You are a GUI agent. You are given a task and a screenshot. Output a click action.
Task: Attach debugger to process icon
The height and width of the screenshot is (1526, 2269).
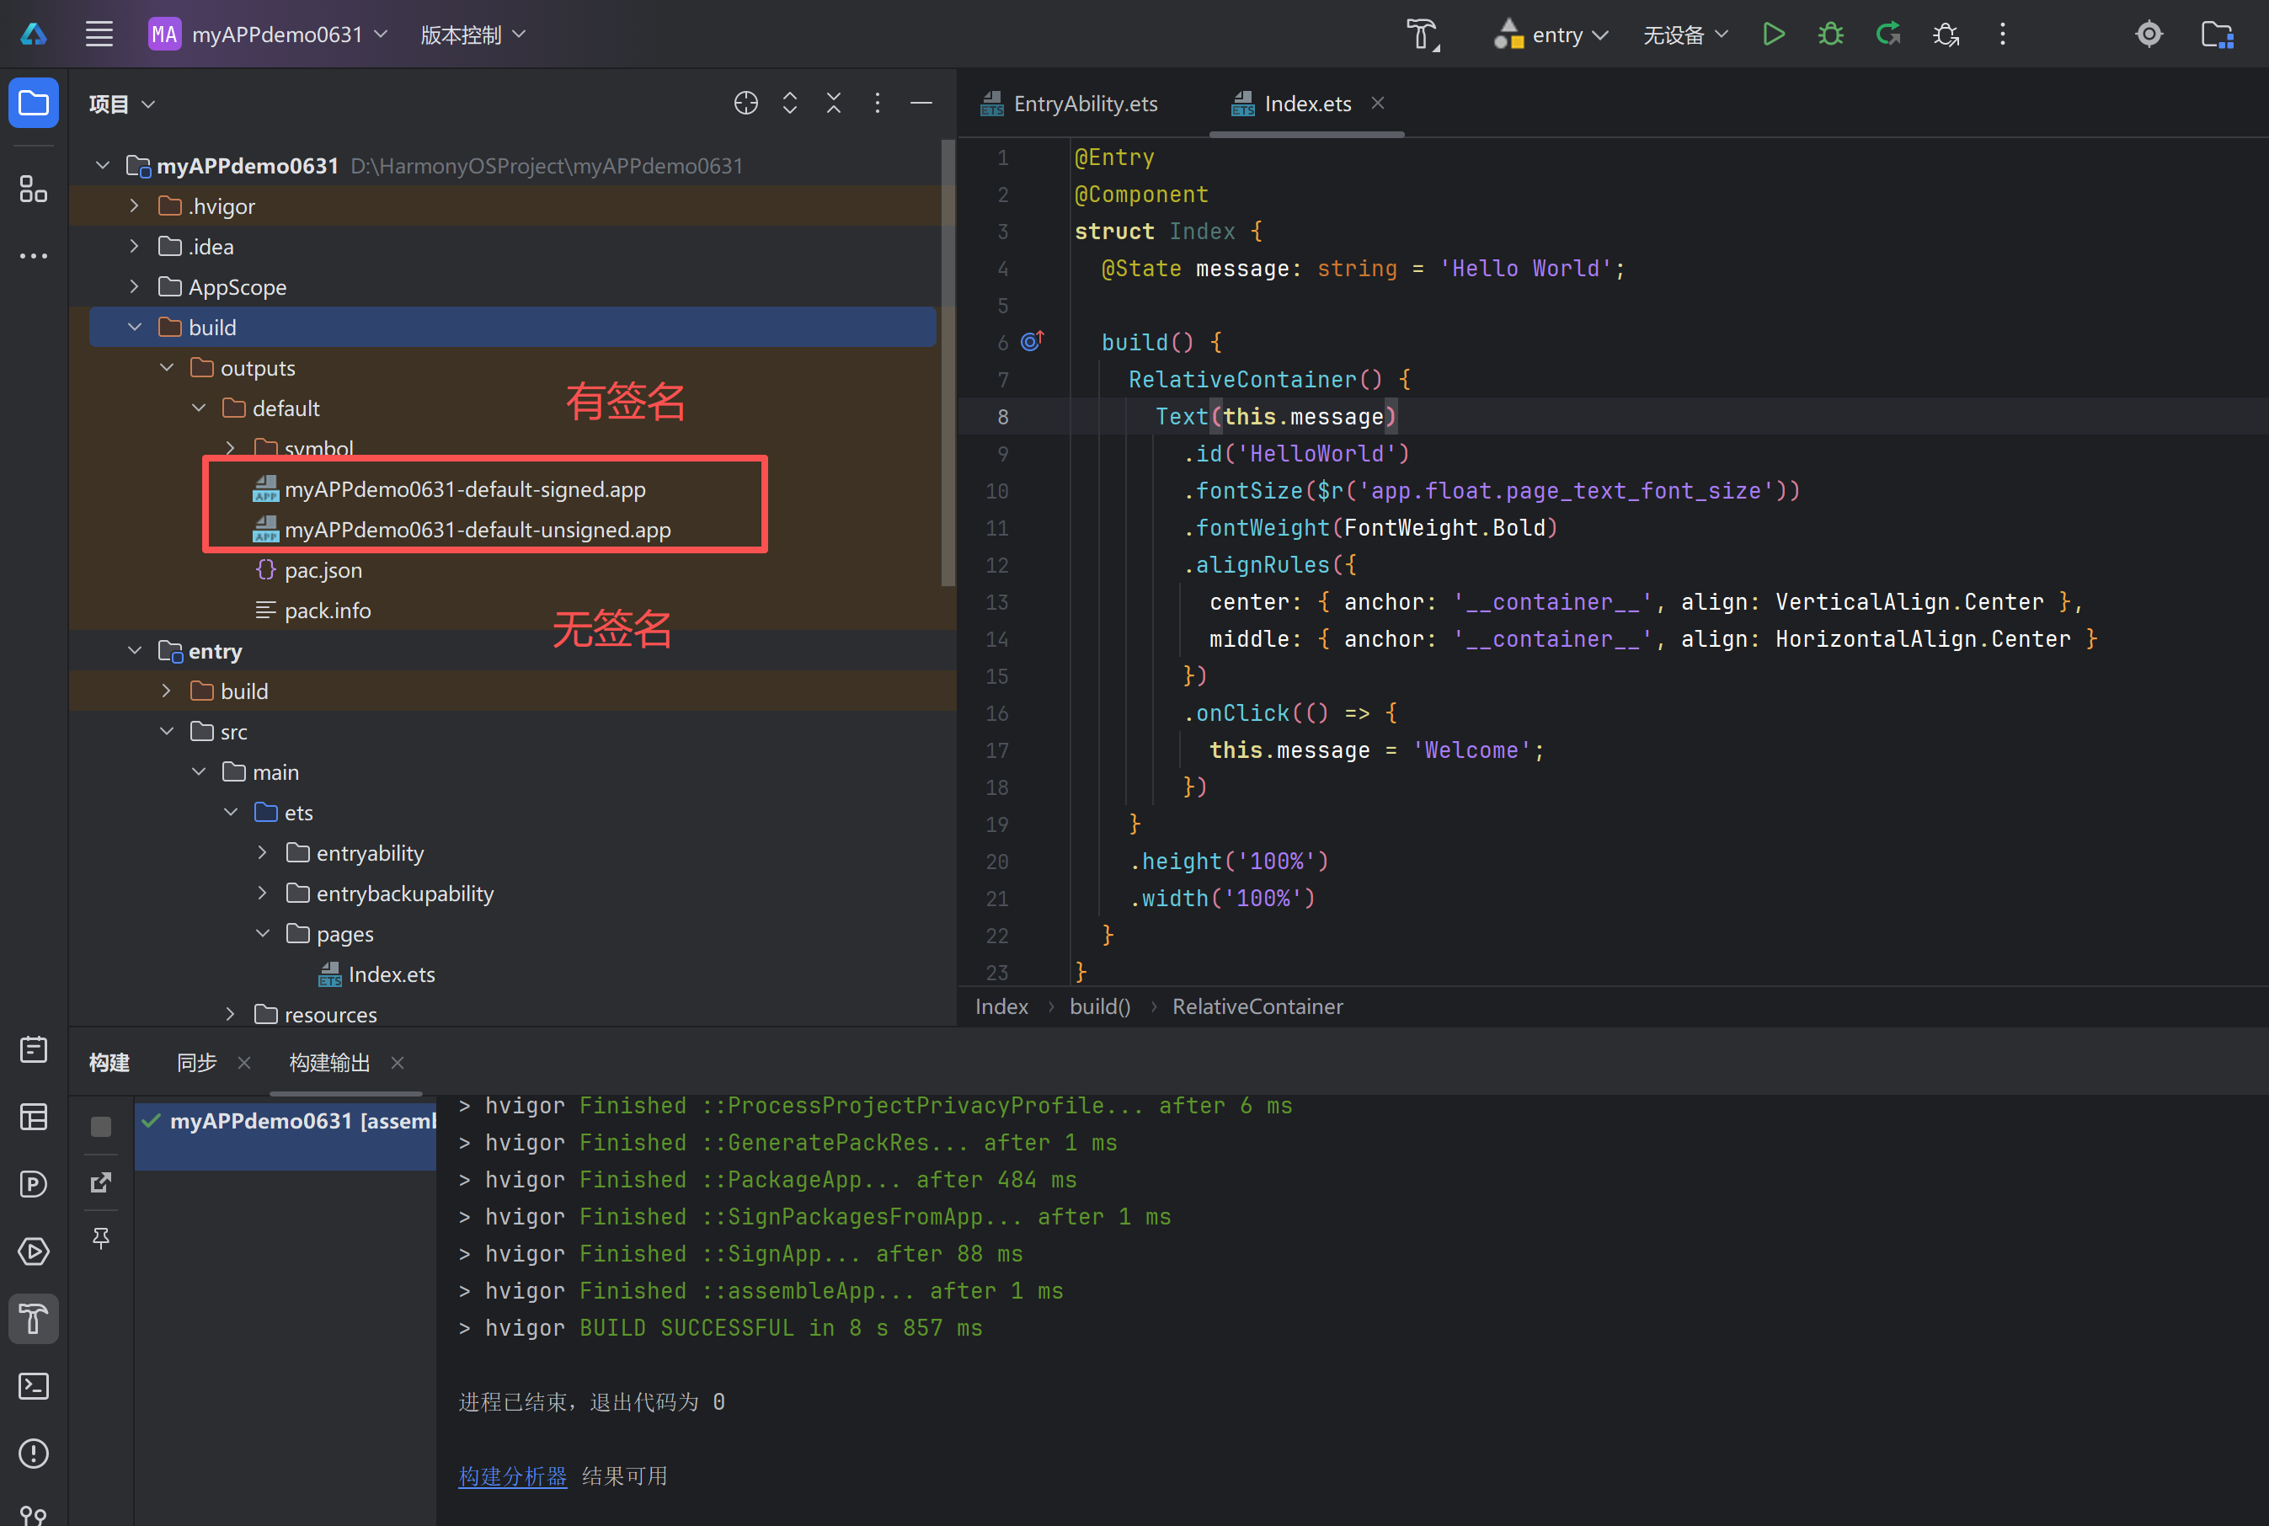coord(1946,34)
